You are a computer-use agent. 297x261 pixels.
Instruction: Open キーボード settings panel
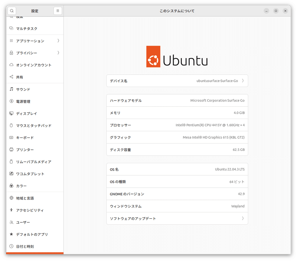pos(35,138)
